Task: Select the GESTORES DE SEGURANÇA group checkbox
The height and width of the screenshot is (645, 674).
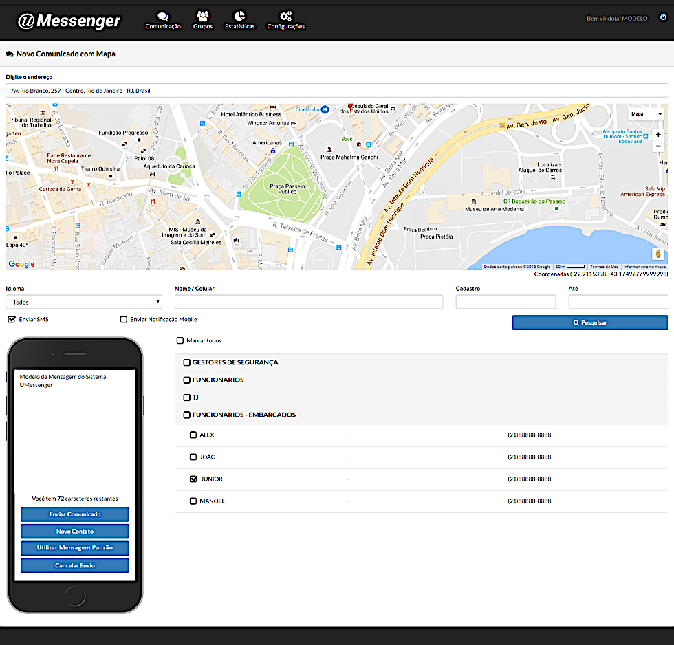Action: (x=186, y=362)
